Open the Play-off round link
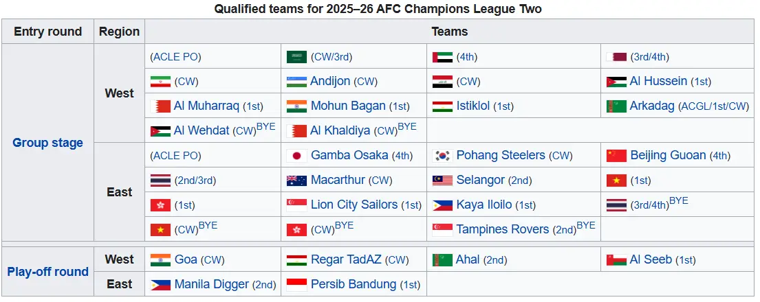 point(47,272)
